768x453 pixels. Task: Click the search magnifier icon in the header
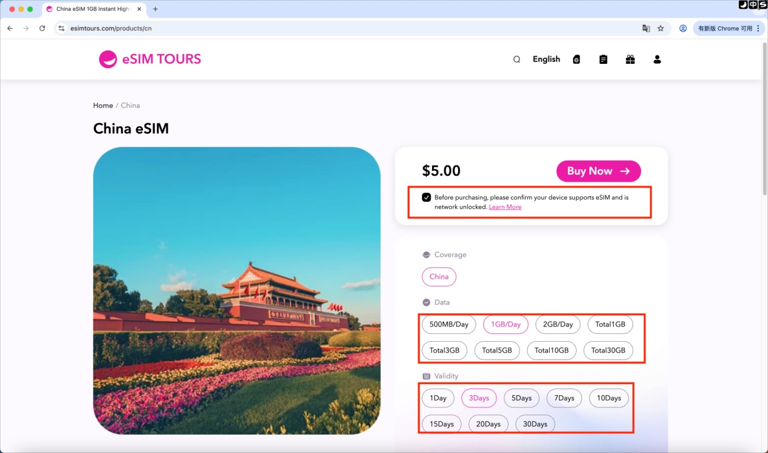[x=516, y=59]
